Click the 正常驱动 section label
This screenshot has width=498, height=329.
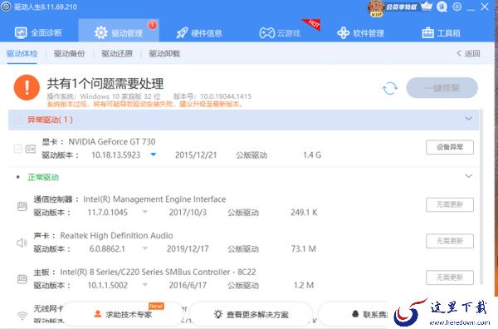click(43, 177)
